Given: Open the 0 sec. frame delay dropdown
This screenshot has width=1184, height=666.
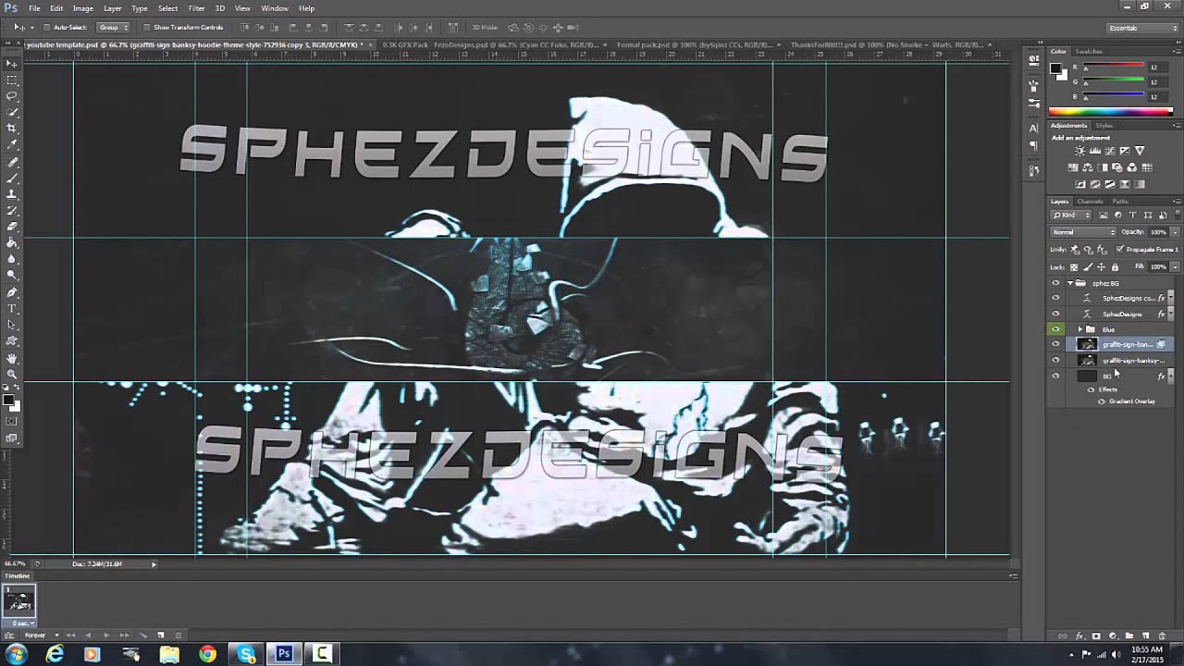Looking at the screenshot, I should [23, 623].
